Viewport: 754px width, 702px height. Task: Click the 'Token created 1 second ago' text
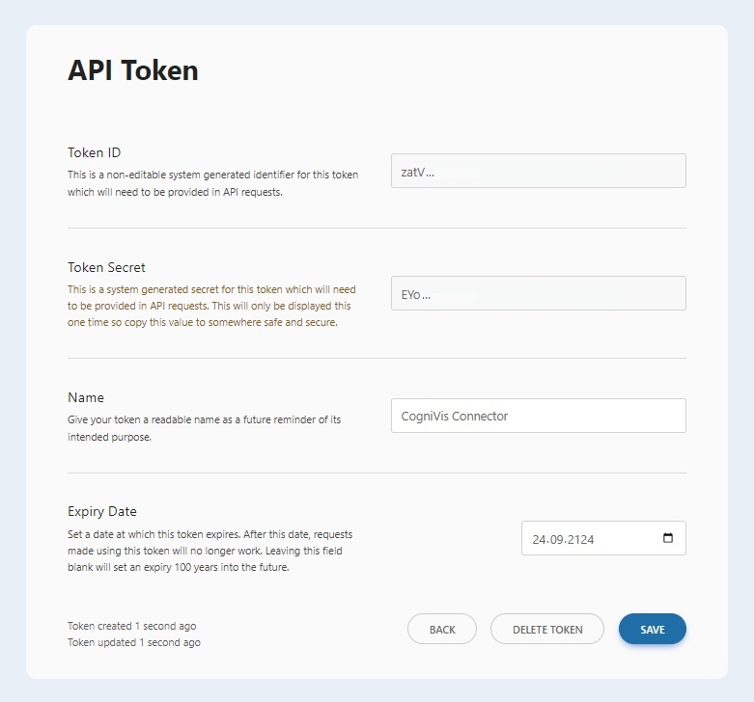(x=131, y=626)
